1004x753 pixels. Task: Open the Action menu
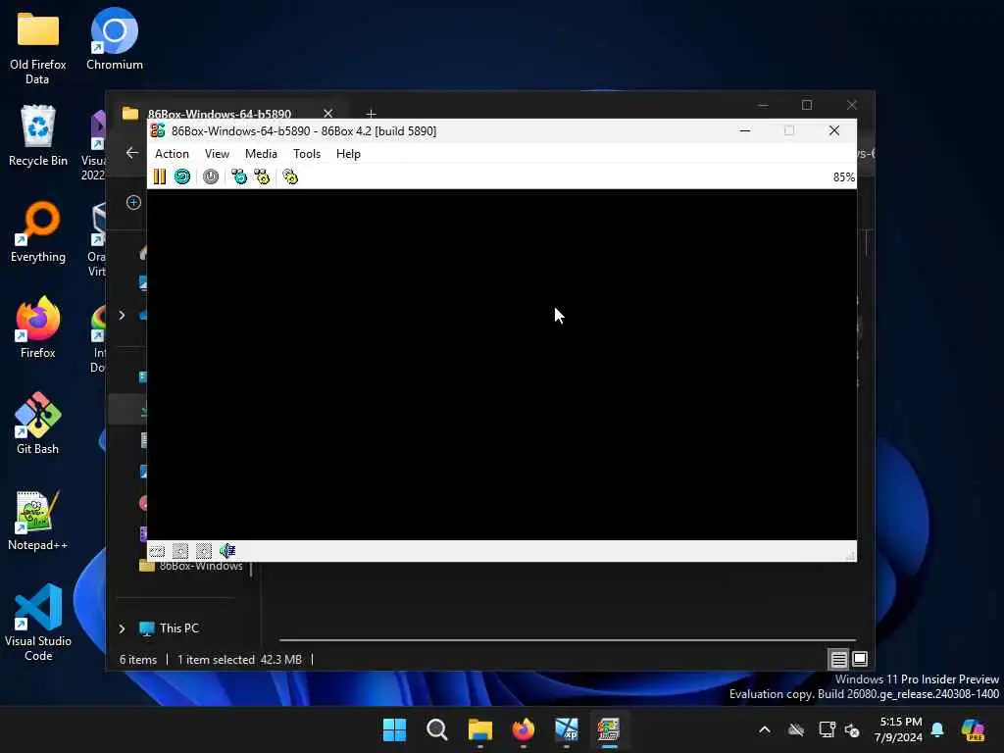pos(172,154)
